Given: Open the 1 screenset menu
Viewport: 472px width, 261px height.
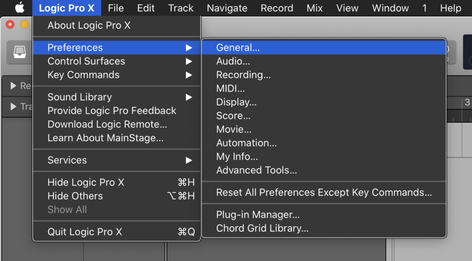Looking at the screenshot, I should [425, 8].
